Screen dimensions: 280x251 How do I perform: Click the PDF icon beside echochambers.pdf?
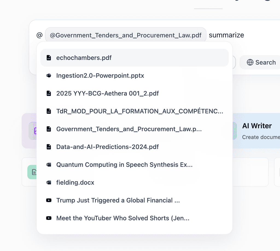coord(49,58)
